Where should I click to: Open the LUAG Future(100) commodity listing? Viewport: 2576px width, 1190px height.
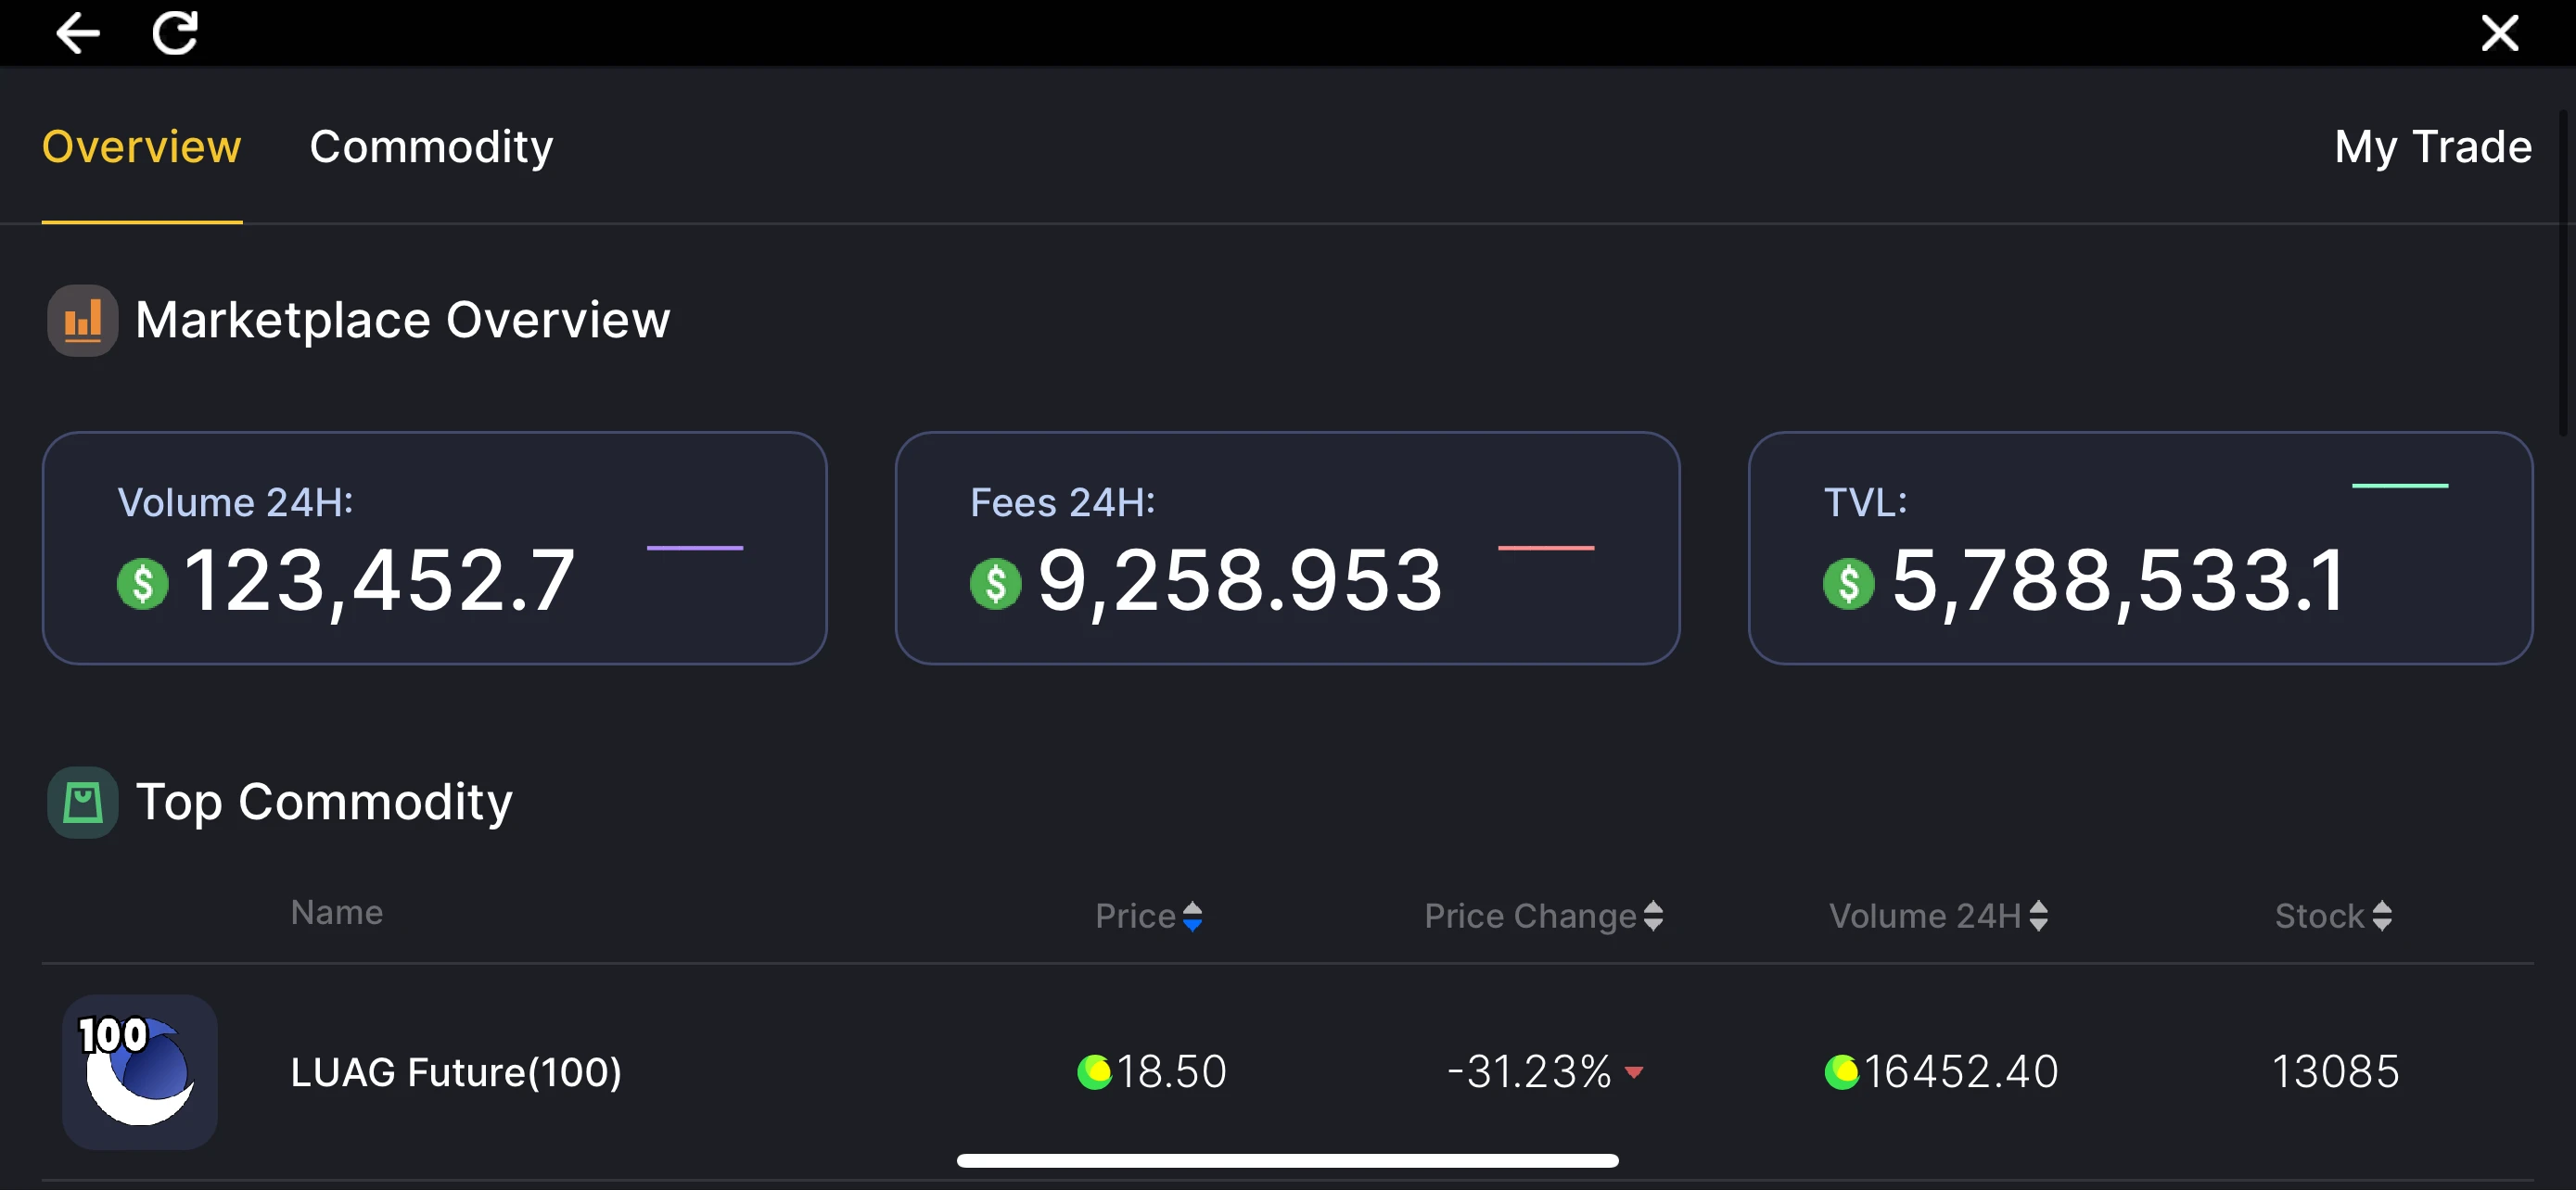(x=456, y=1072)
